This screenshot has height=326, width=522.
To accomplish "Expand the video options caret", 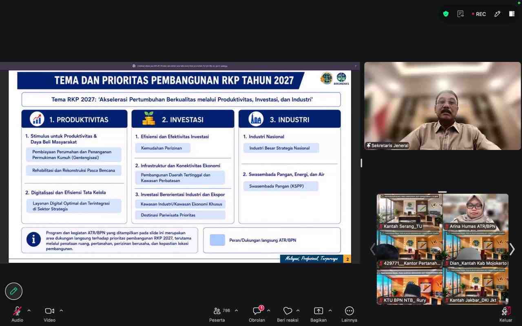I will coord(61,311).
